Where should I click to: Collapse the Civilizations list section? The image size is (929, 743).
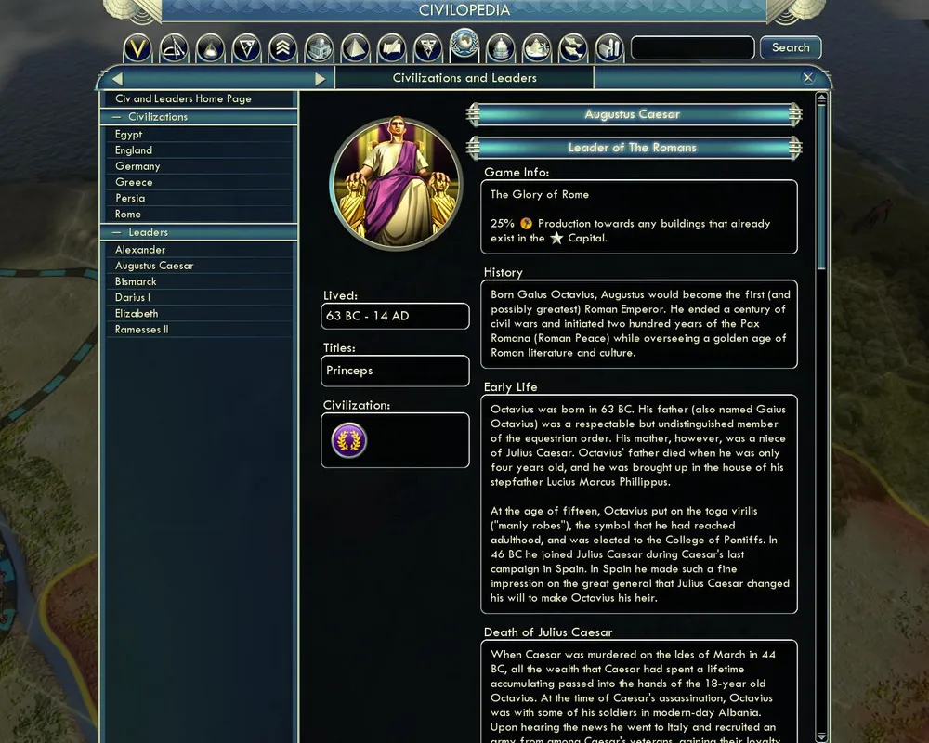tap(117, 117)
